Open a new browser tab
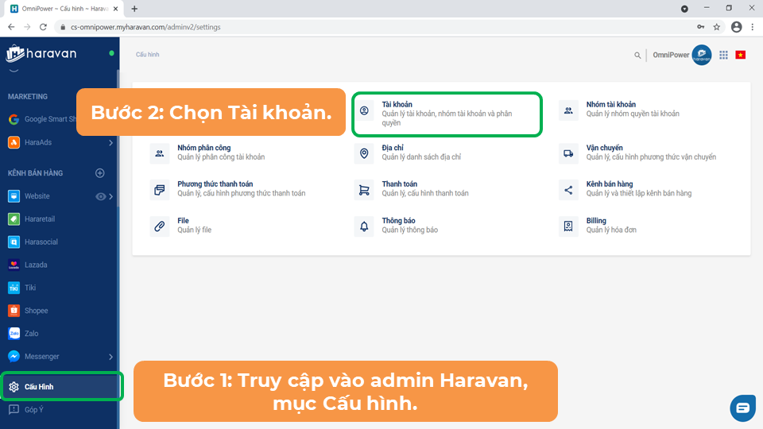Viewport: 763px width, 429px height. point(134,9)
